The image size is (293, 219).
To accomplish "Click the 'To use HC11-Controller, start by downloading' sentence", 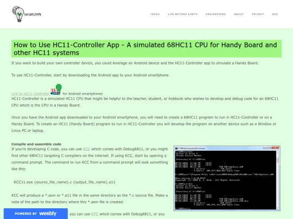I will [x=91, y=75].
